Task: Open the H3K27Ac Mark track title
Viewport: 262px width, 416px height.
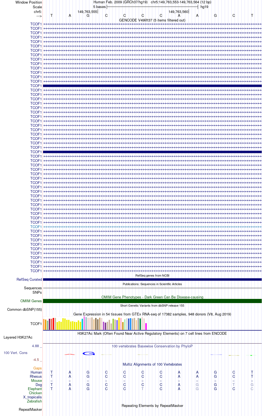Action: [x=152, y=333]
